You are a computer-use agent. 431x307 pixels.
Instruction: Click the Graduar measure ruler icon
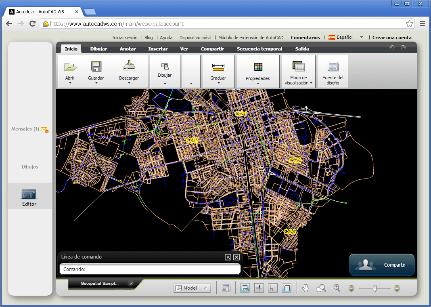click(218, 67)
